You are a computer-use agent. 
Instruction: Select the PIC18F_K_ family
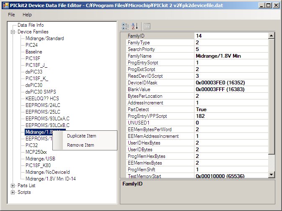pyautogui.click(x=37, y=79)
